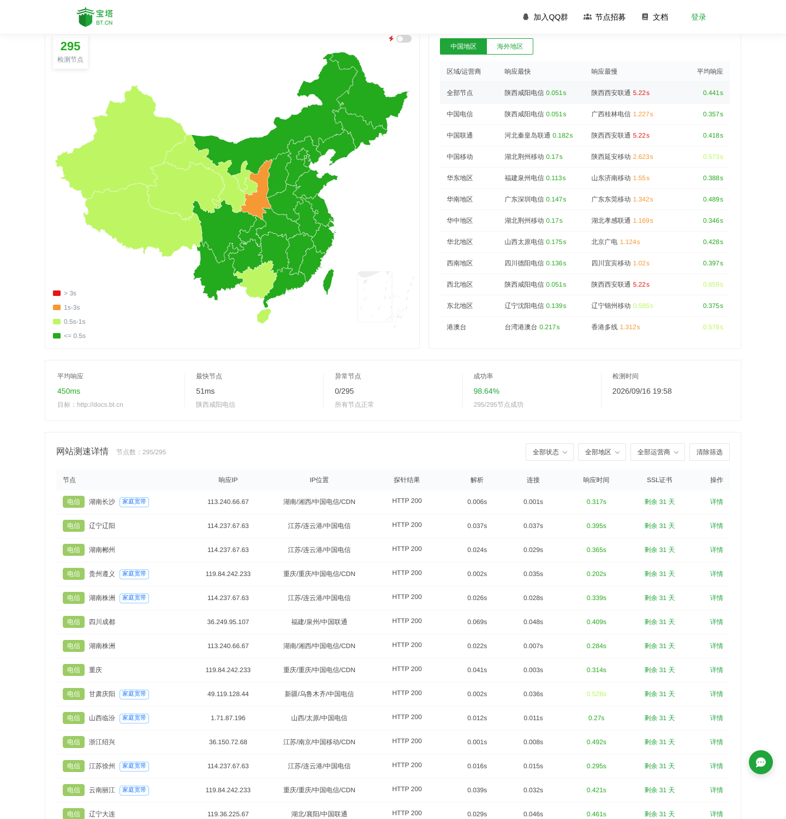
Task: Select the 全部节点 row in region table
Action: 585,93
